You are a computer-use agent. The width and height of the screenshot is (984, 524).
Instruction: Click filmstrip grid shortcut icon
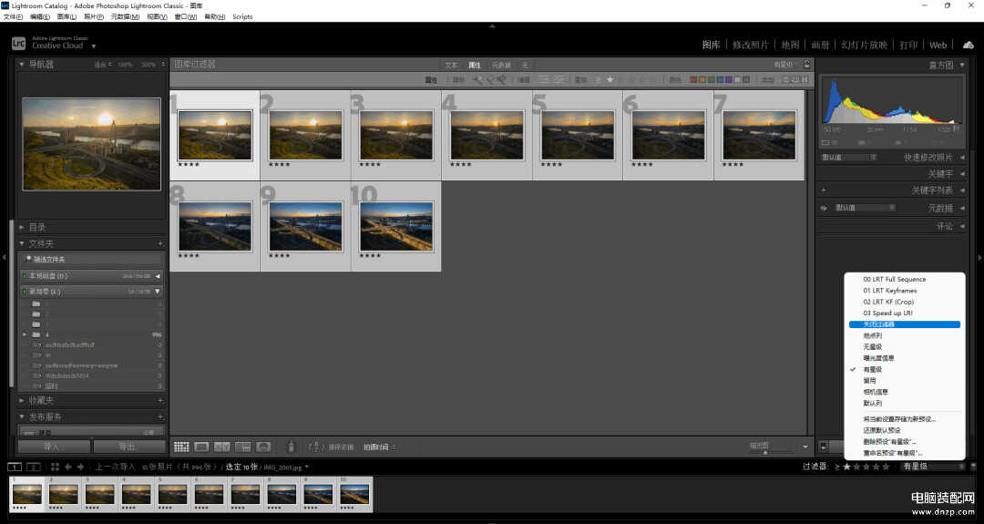point(55,467)
